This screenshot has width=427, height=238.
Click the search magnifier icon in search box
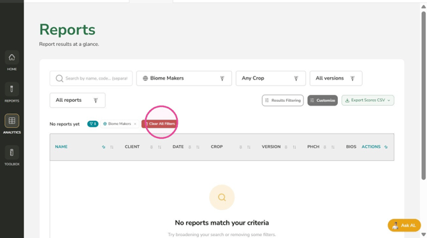coord(59,78)
